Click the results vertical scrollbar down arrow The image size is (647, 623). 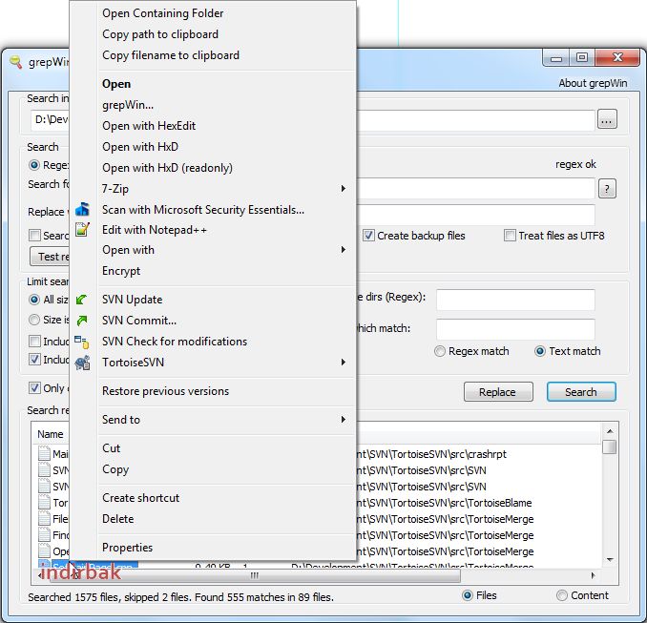tap(610, 560)
